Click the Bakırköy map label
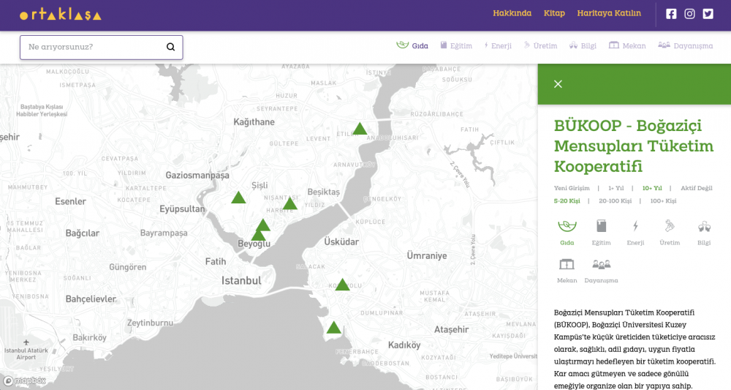 [89, 337]
